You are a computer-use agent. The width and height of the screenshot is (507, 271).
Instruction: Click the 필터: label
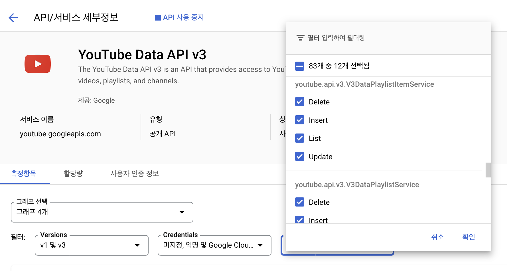(18, 237)
